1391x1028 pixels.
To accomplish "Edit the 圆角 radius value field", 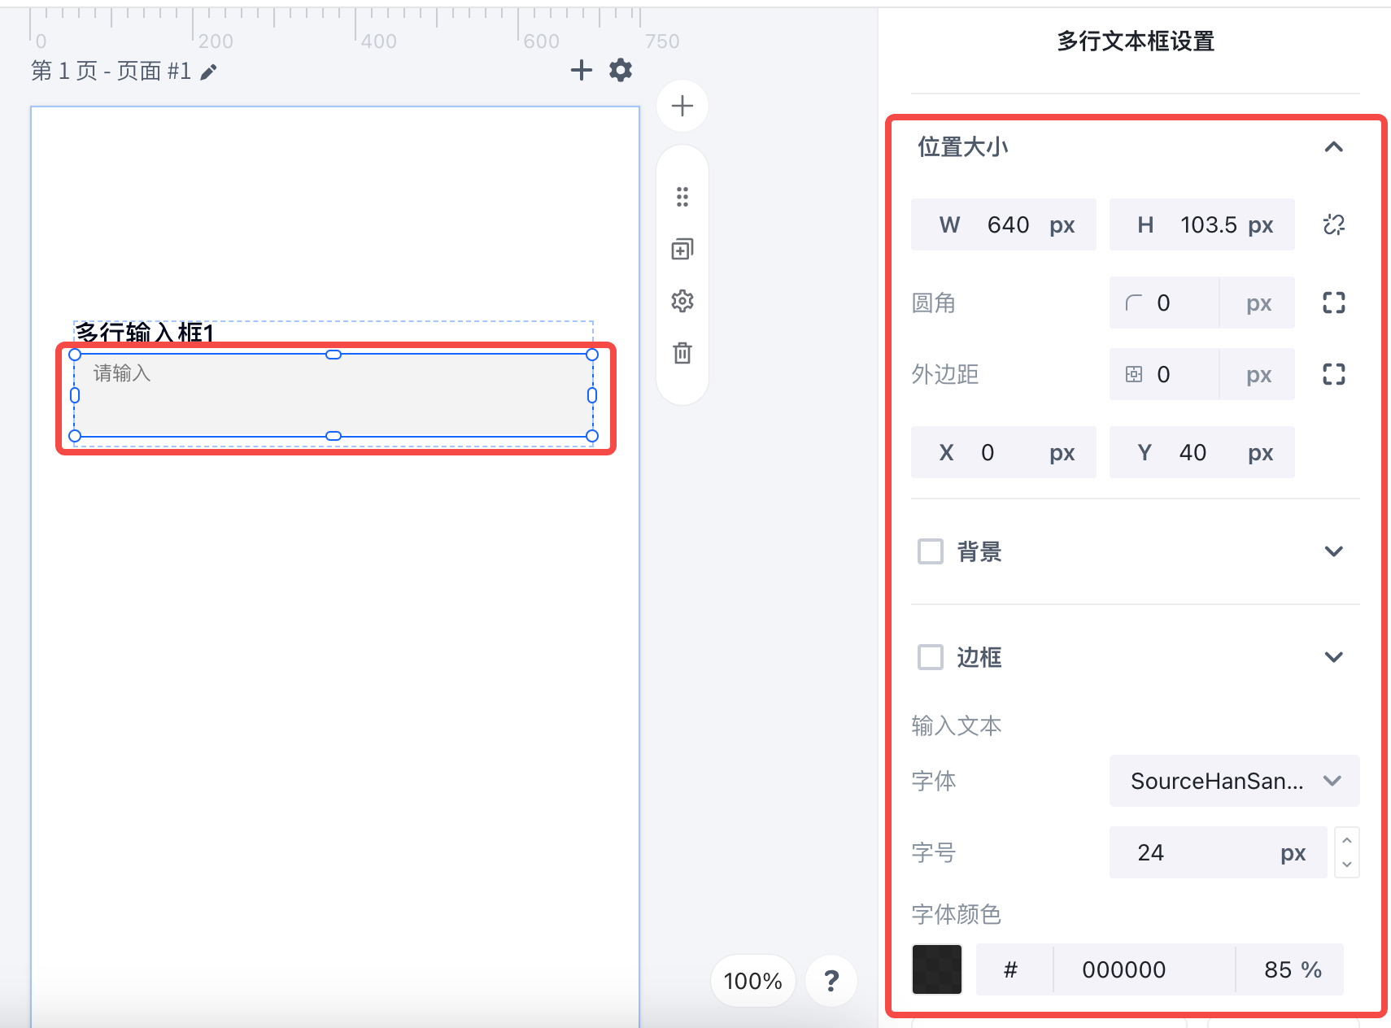I will 1165,303.
